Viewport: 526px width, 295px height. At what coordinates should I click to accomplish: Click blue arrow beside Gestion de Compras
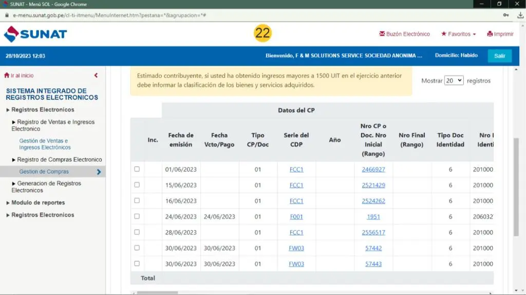[x=99, y=172]
